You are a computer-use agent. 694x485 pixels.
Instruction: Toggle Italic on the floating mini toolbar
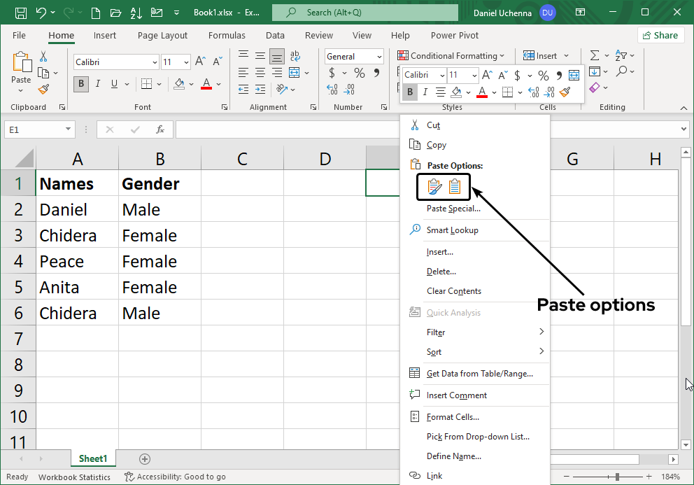425,92
